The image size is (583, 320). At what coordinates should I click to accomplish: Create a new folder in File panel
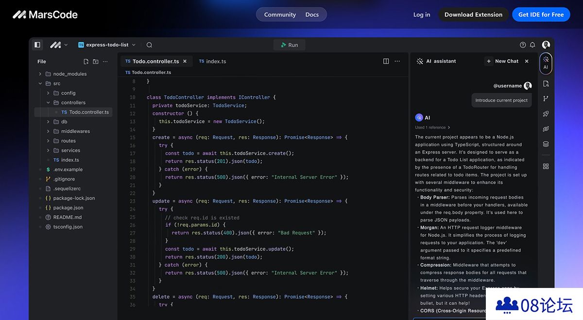coord(96,62)
